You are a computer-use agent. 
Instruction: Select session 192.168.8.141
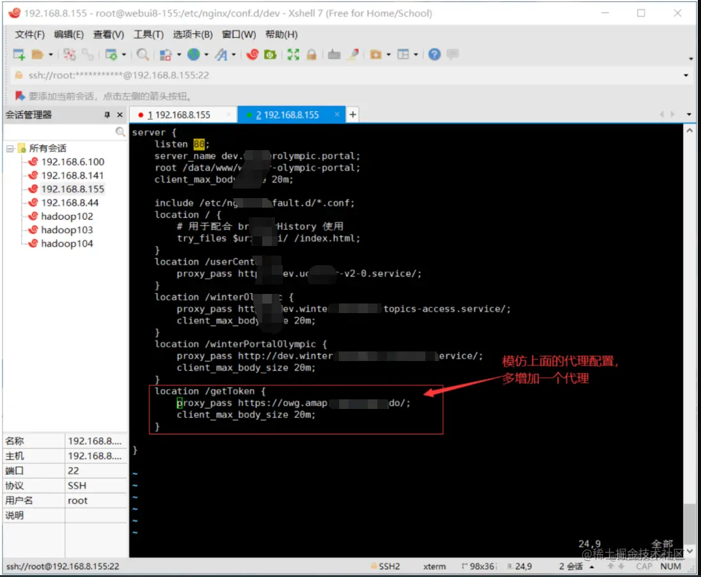72,176
